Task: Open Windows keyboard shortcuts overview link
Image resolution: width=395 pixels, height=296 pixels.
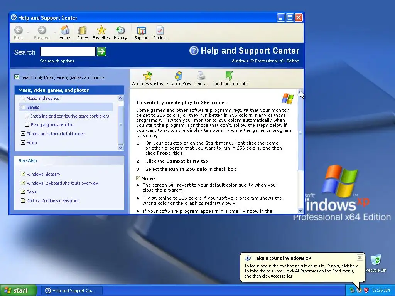Action: point(62,183)
